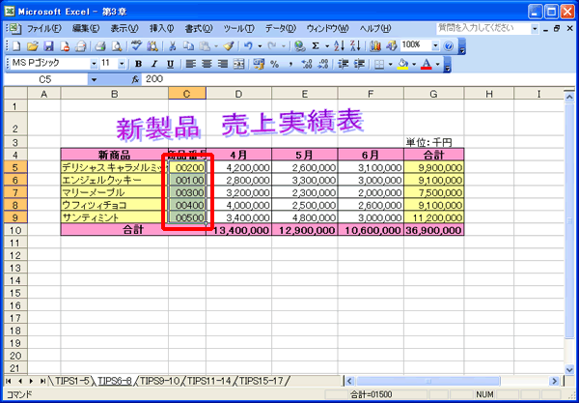
Task: Switch to the TIPS1-5 sheet tab
Action: (72, 381)
